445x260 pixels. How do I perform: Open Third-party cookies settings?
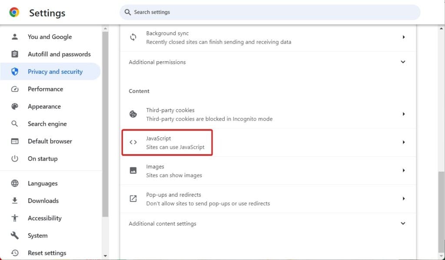268,114
